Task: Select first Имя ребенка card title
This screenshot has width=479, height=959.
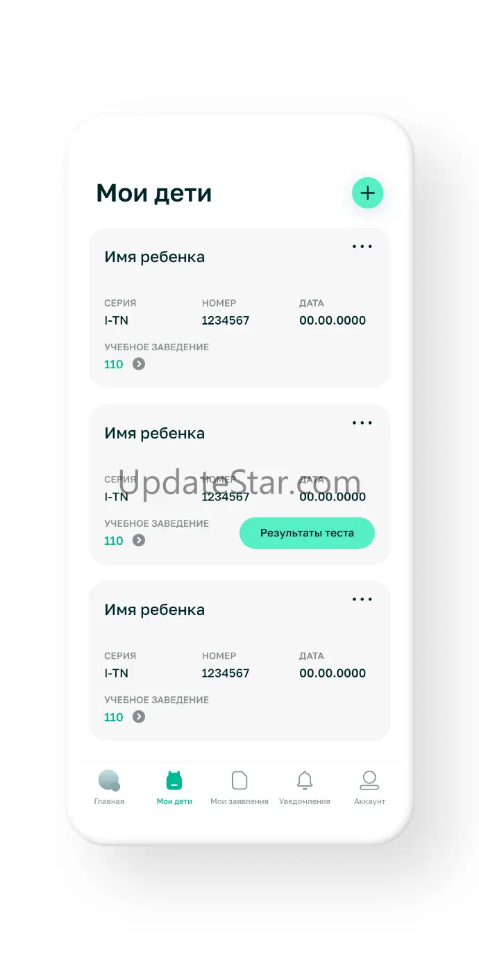Action: click(155, 257)
